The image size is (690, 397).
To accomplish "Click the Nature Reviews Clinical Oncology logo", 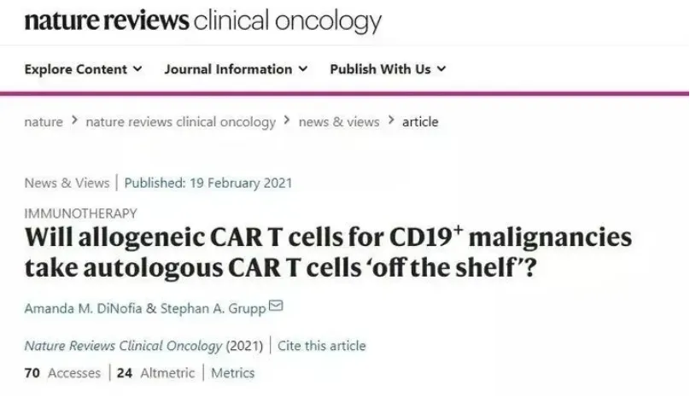I will (203, 20).
